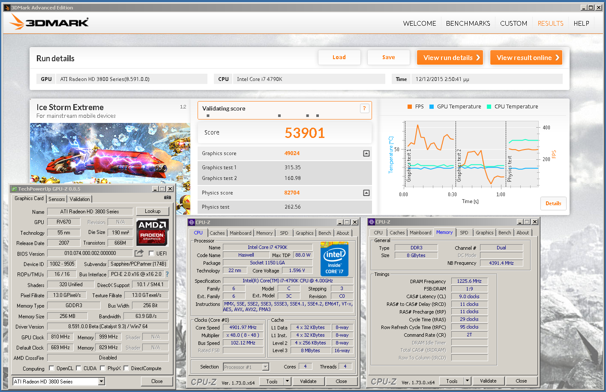606x392 pixels.
Task: Open the CUSTOM tab
Action: pyautogui.click(x=513, y=24)
